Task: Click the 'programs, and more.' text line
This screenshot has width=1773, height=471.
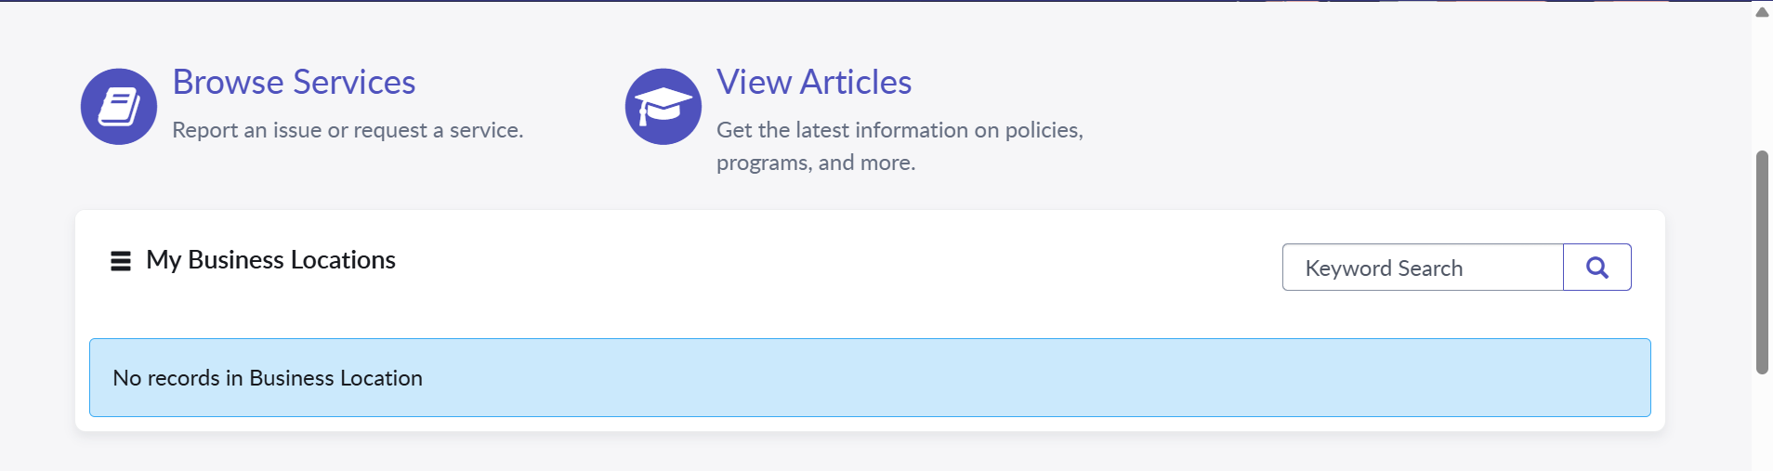Action: [816, 163]
